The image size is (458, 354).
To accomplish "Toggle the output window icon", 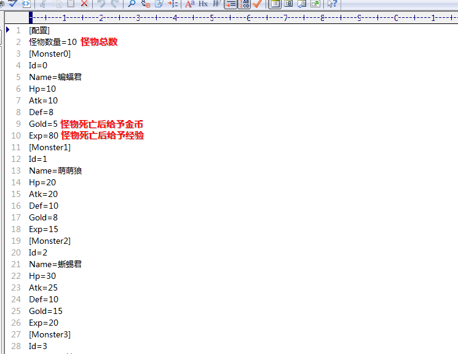I will point(302,4).
